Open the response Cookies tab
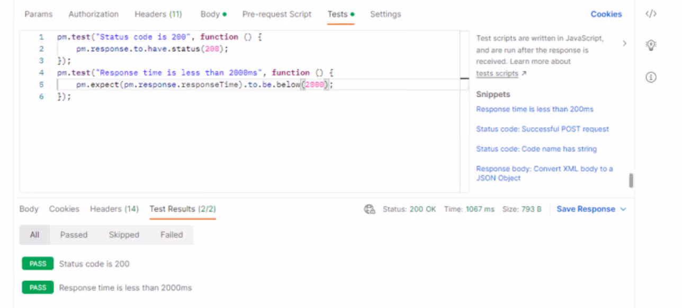The image size is (682, 308). 64,209
